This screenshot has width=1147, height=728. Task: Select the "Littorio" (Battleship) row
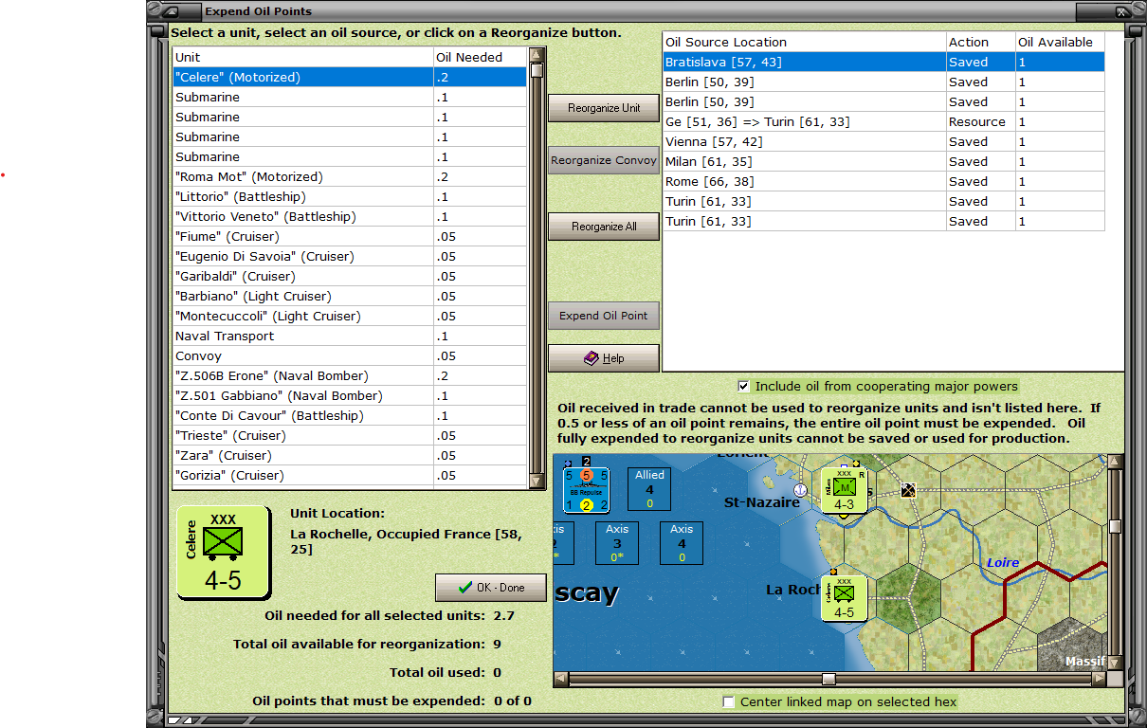[x=349, y=197]
